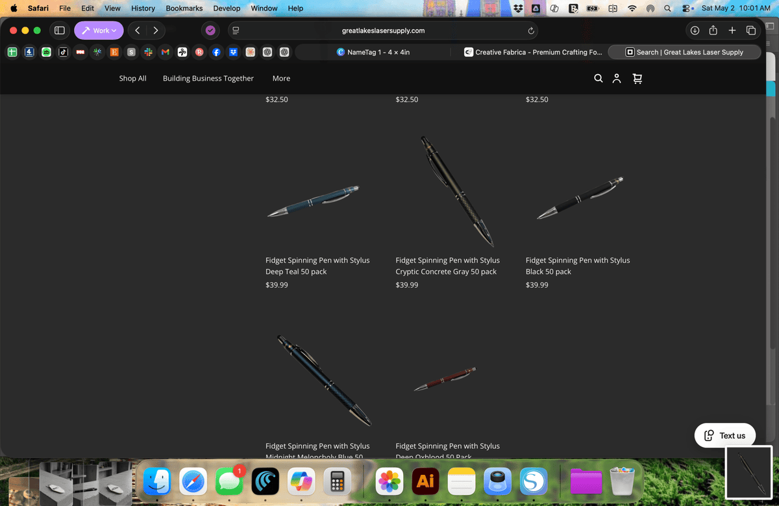Image resolution: width=779 pixels, height=506 pixels.
Task: Open Finder from the Dock
Action: (157, 482)
